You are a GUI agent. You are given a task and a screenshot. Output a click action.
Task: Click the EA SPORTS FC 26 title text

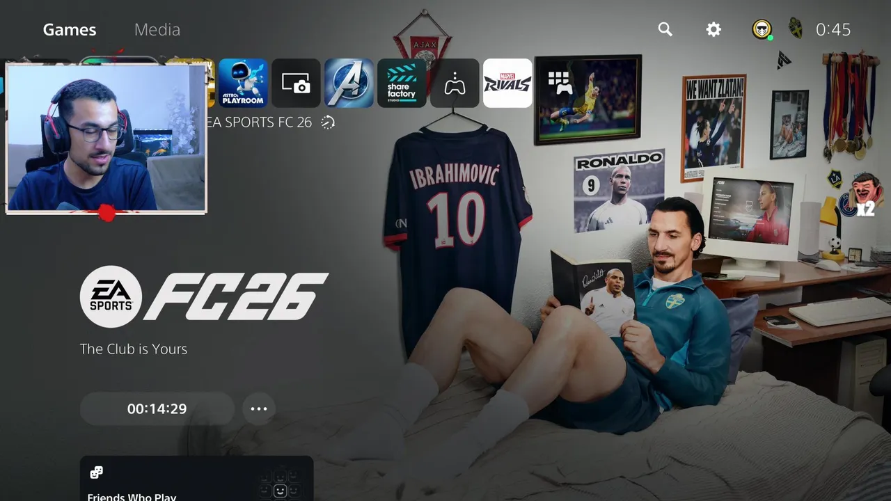[x=259, y=122]
